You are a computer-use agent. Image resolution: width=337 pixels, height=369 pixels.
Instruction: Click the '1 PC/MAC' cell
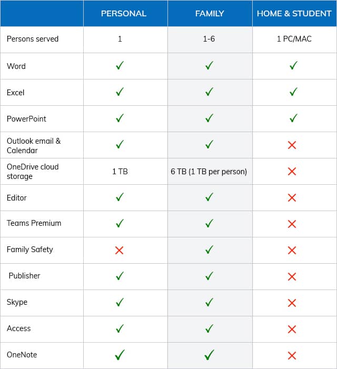click(294, 39)
